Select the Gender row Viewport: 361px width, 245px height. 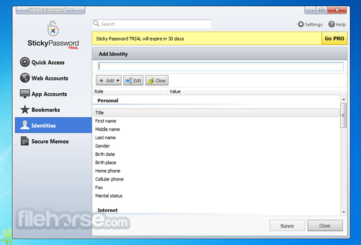tap(217, 146)
